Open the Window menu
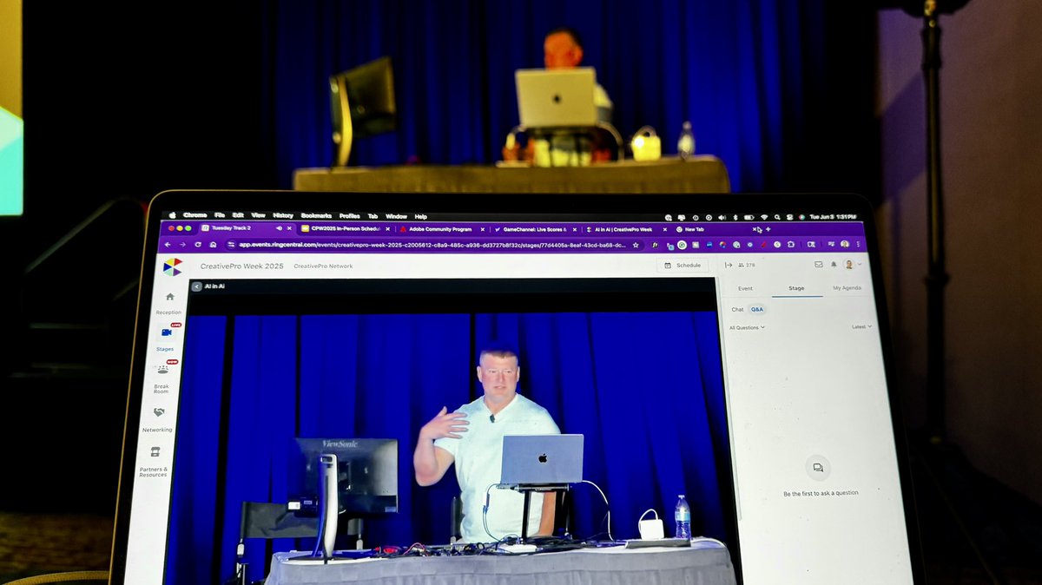This screenshot has width=1042, height=585. pyautogui.click(x=396, y=216)
